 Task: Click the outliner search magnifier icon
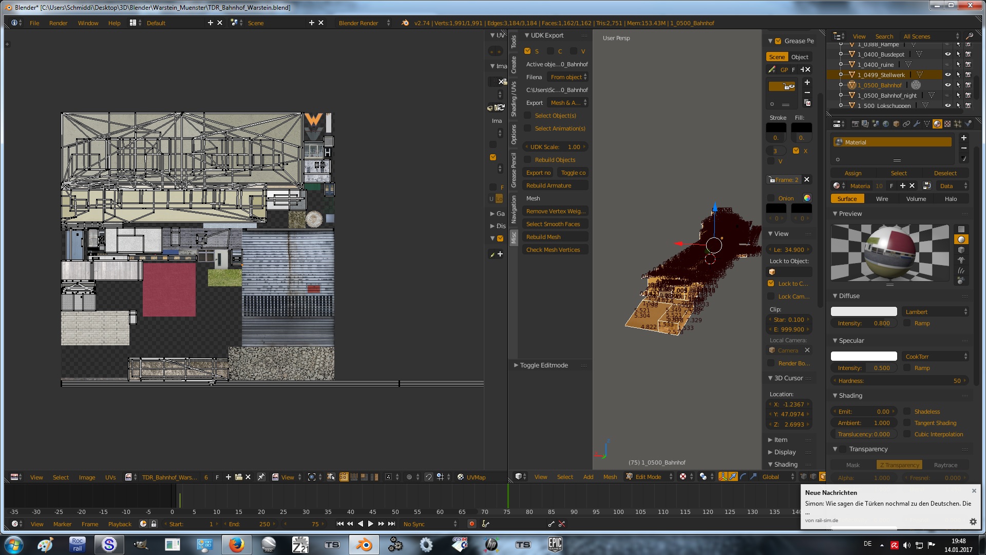click(969, 36)
